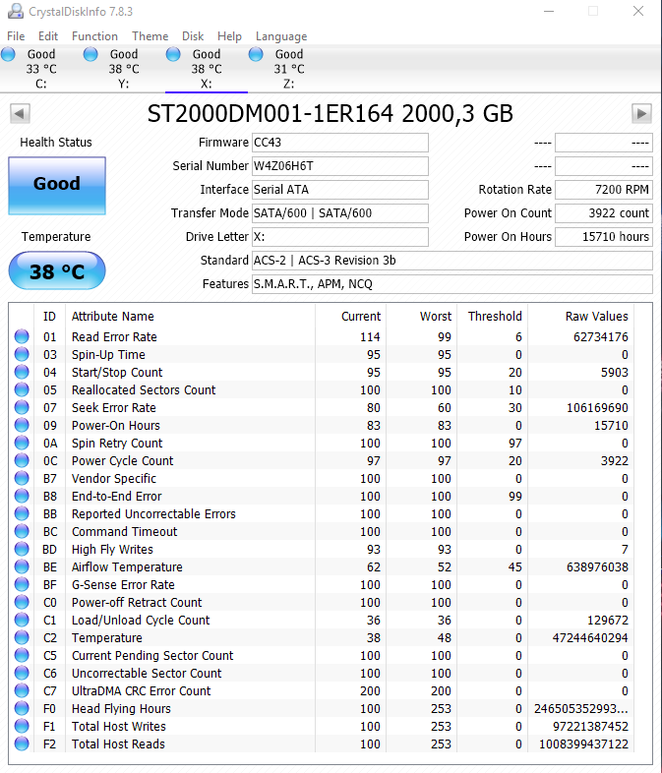Open the Theme menu
Image resolution: width=662 pixels, height=773 pixels.
point(150,36)
